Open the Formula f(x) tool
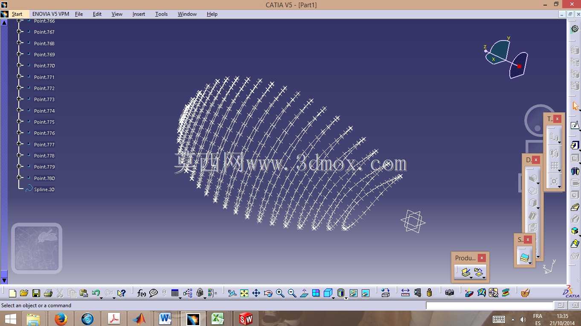 (142, 293)
